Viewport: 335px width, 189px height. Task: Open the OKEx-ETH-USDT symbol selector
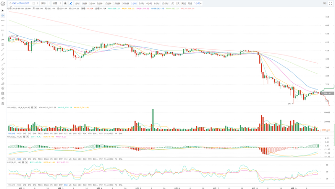(x=21, y=3)
